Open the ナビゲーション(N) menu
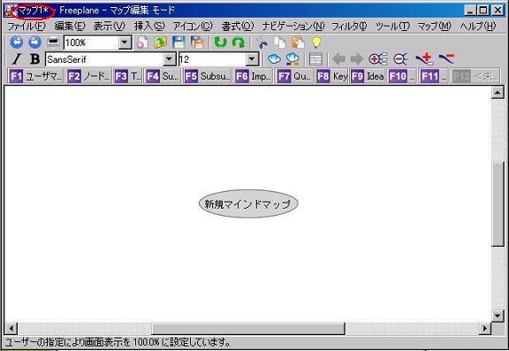The height and width of the screenshot is (351, 509). click(x=293, y=26)
